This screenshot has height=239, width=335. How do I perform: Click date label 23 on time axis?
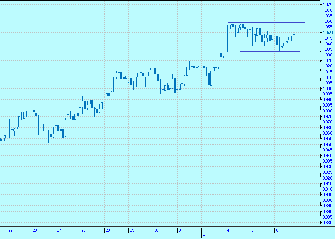click(35, 230)
